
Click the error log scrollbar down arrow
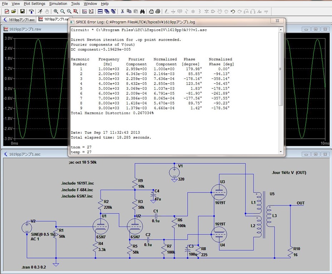[x=281, y=152]
